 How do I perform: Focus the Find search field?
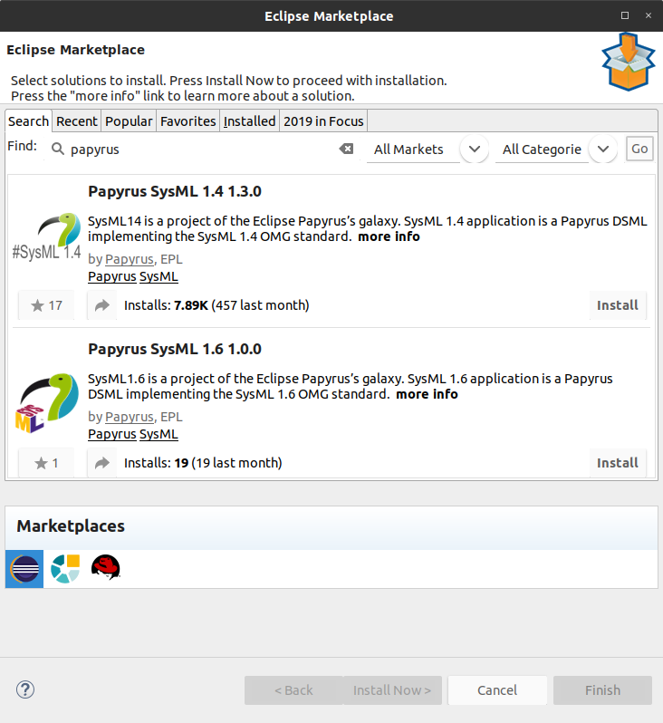[200, 149]
